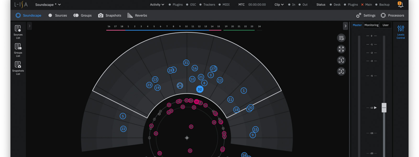
Task: Switch to the Monitoring tab
Action: click(371, 25)
